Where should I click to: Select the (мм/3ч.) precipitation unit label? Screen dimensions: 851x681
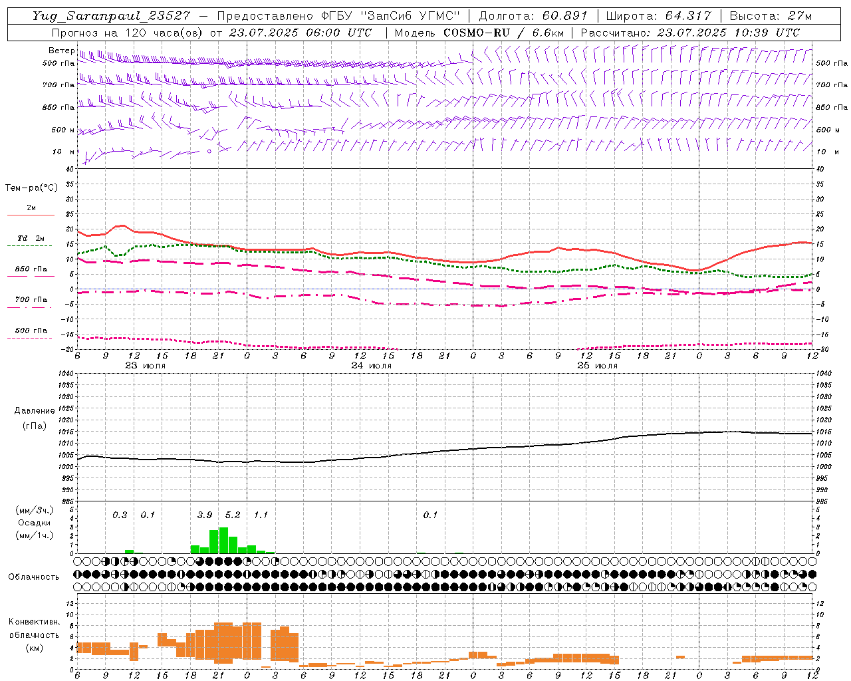coord(33,510)
